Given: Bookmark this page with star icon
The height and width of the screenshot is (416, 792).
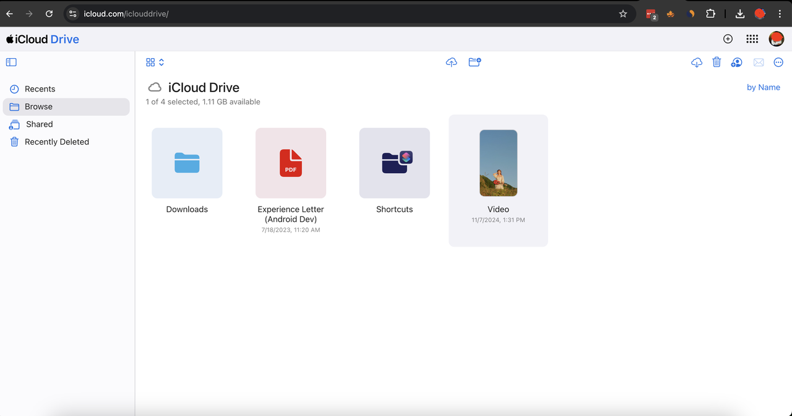Looking at the screenshot, I should pyautogui.click(x=623, y=14).
